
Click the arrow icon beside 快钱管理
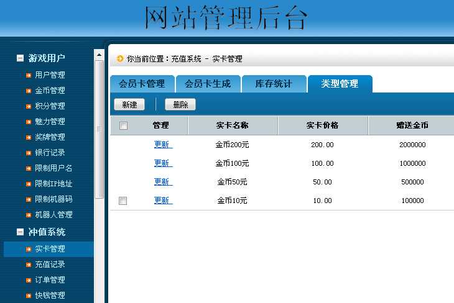tap(29, 296)
